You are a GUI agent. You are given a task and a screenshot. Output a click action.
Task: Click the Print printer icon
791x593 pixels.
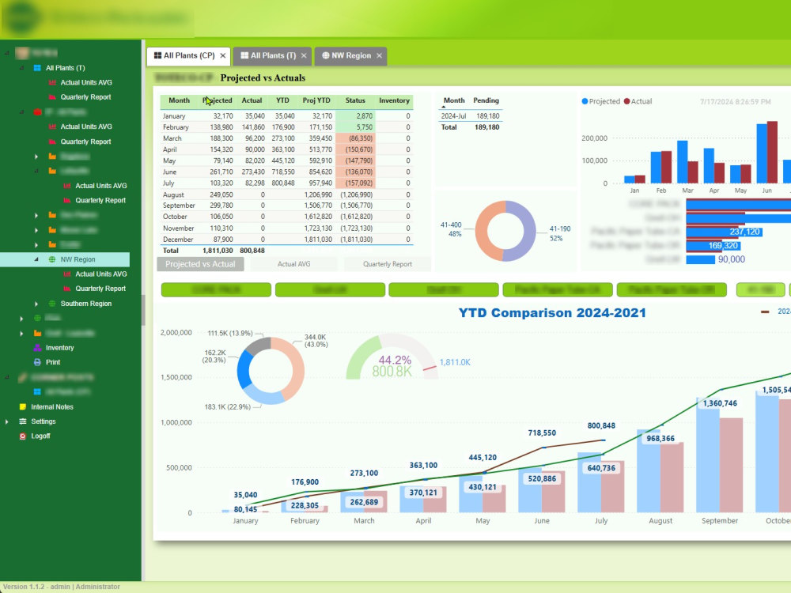click(x=37, y=362)
